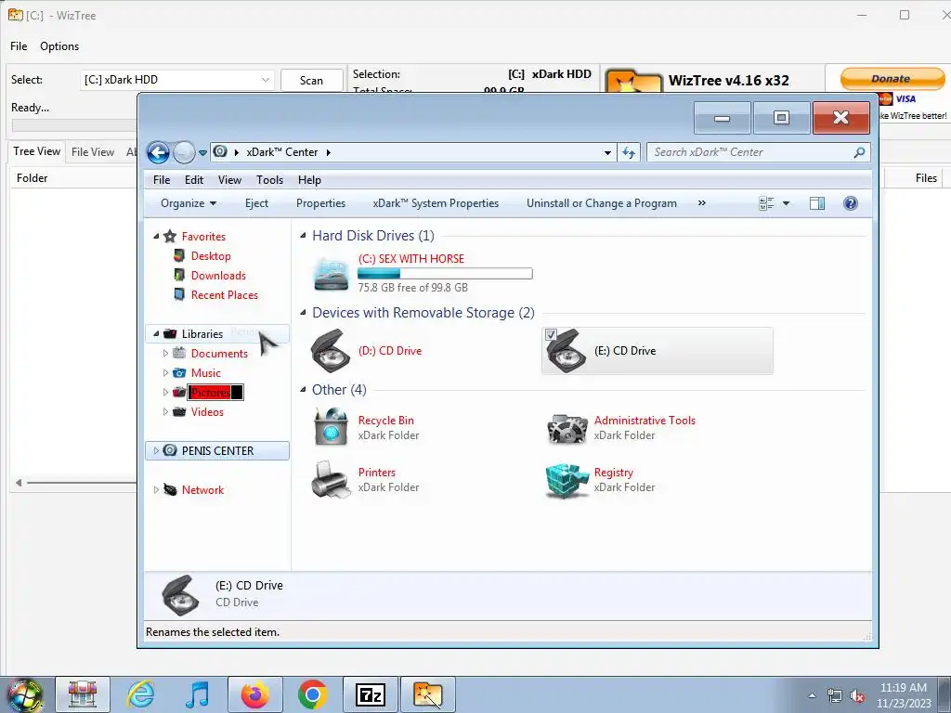The height and width of the screenshot is (713, 951).
Task: Select Network in navigation pane
Action: tap(202, 490)
